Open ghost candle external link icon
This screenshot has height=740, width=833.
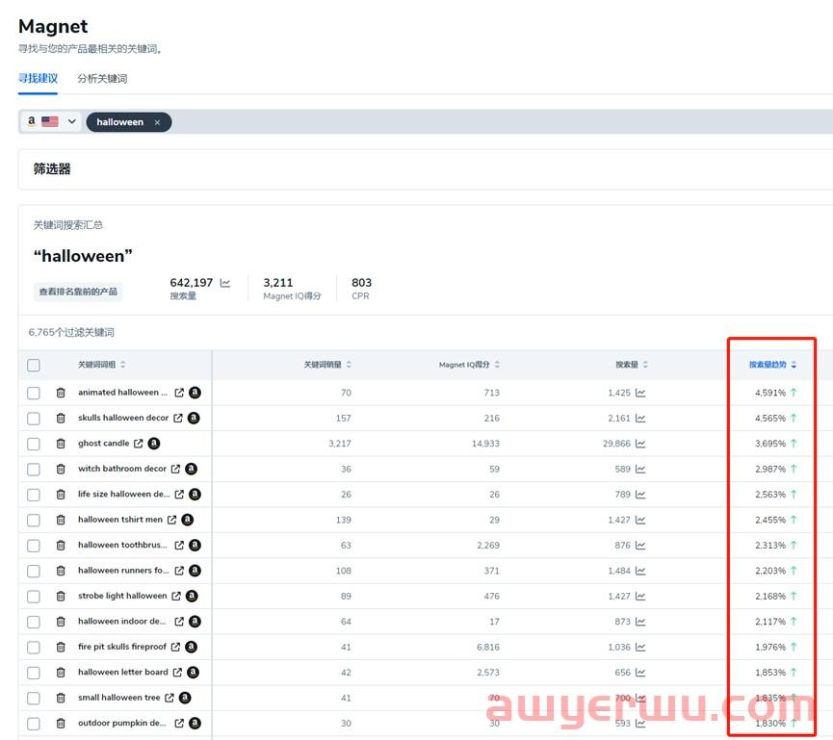pos(138,444)
